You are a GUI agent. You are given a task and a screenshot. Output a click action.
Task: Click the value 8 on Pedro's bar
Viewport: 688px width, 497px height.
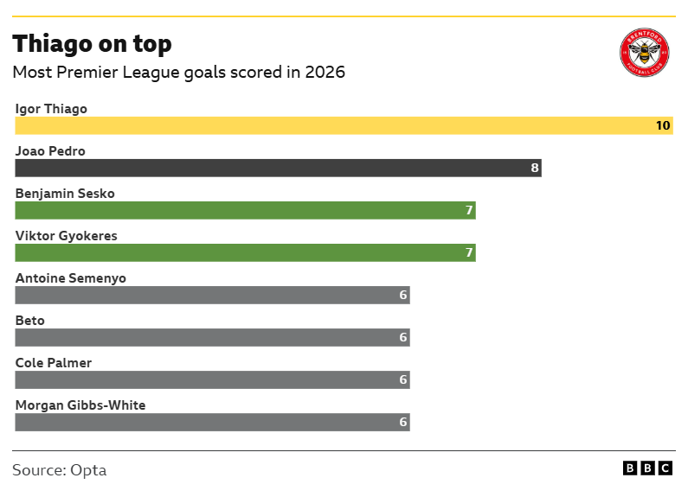(x=535, y=168)
